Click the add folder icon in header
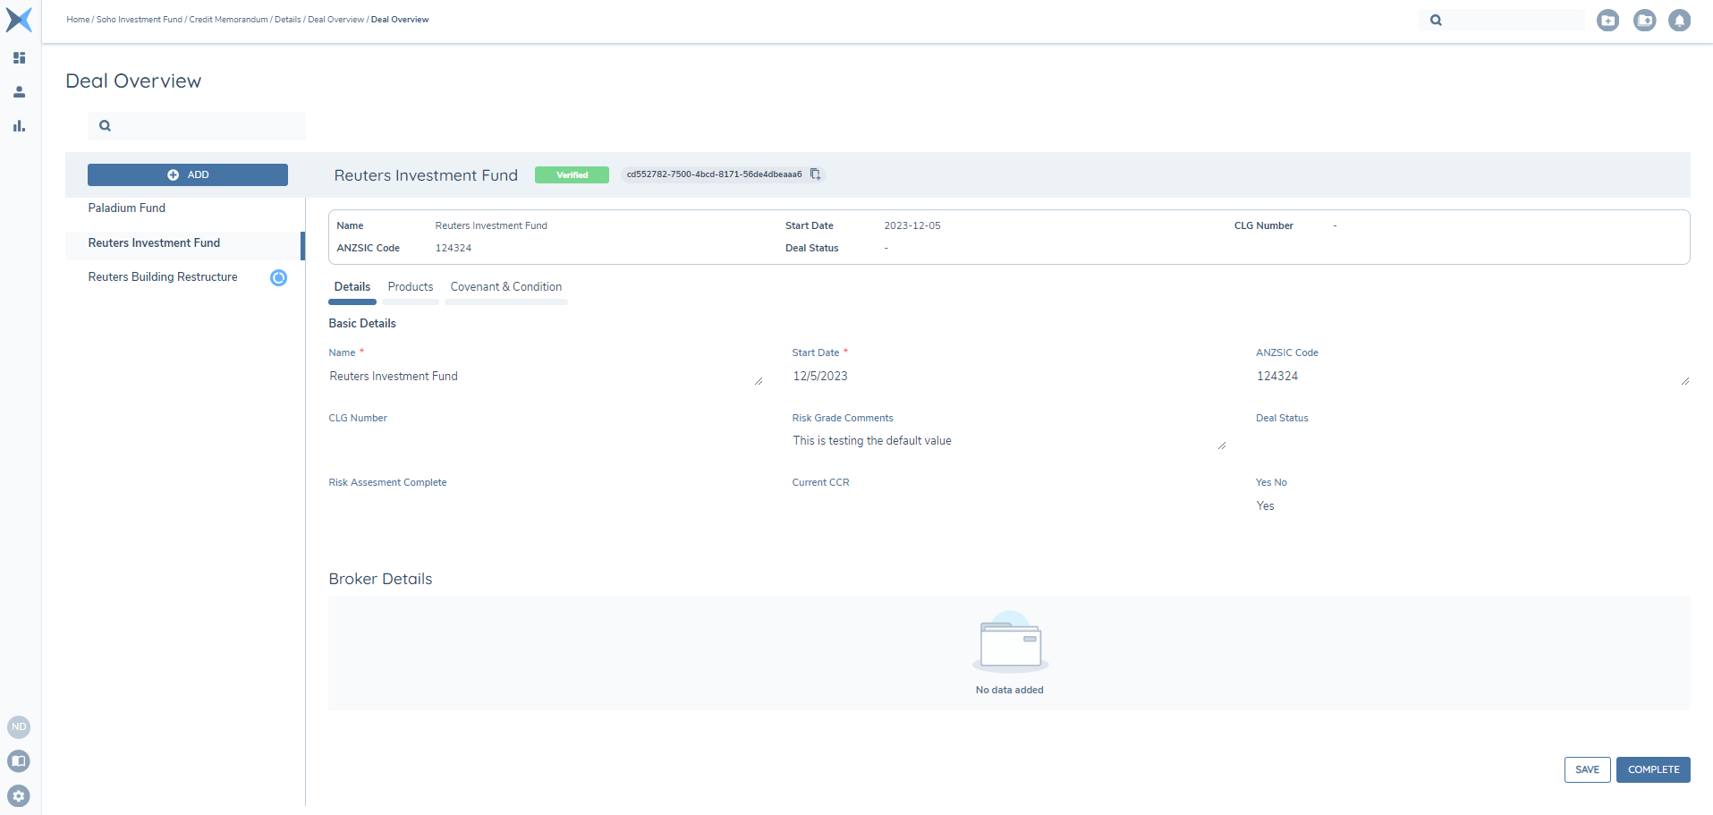This screenshot has height=815, width=1713. 1607,20
